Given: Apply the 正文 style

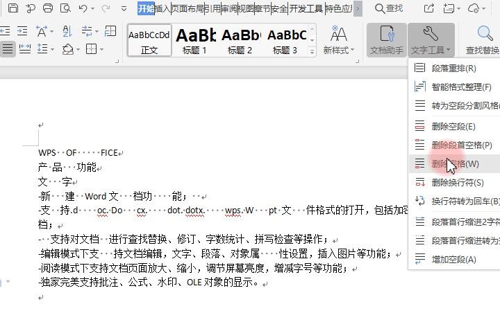Looking at the screenshot, I should (x=149, y=40).
